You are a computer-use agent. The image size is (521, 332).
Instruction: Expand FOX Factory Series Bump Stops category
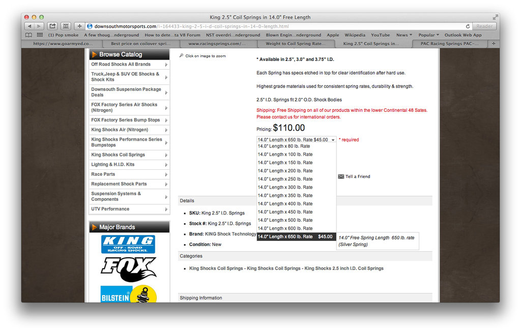[129, 120]
